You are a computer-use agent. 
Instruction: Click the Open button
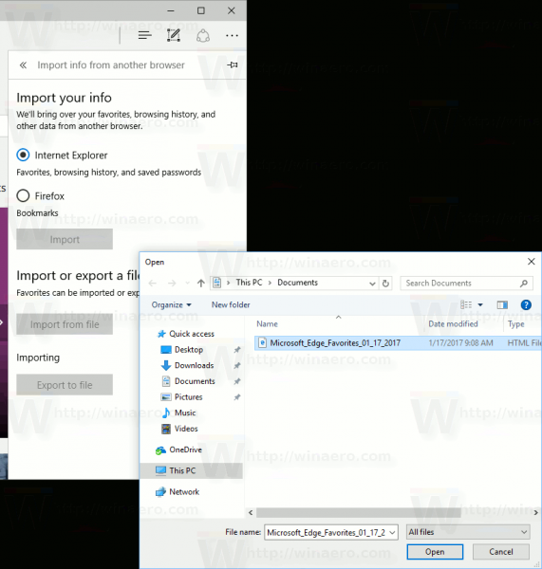pyautogui.click(x=435, y=552)
